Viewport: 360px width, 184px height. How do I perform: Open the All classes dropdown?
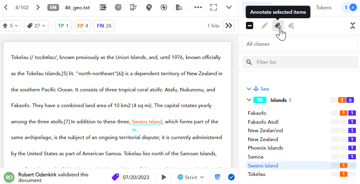[x=300, y=44]
